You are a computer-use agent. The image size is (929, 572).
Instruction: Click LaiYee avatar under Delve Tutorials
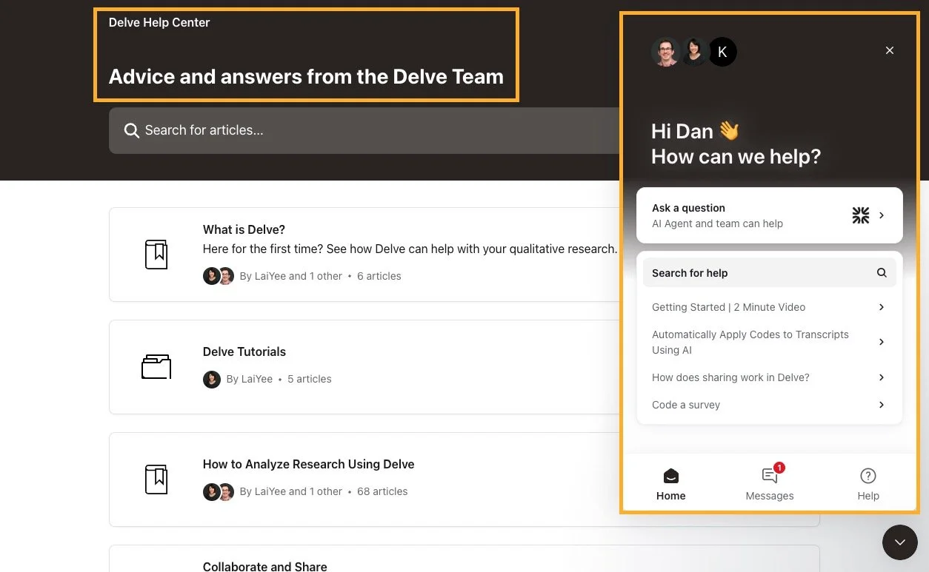212,379
